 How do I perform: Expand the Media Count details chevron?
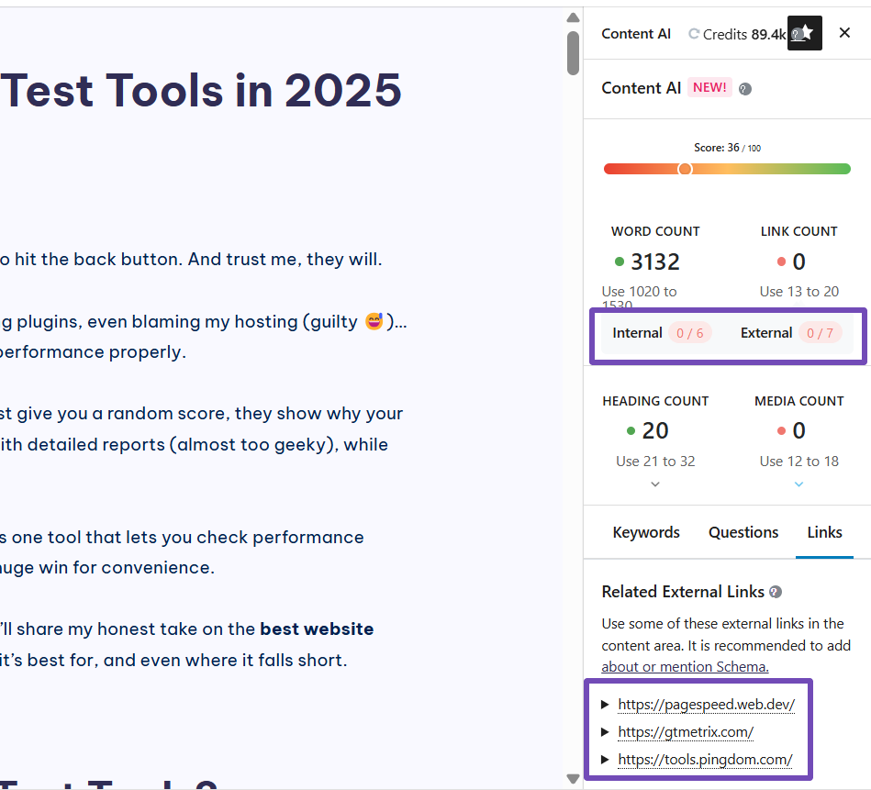tap(798, 484)
